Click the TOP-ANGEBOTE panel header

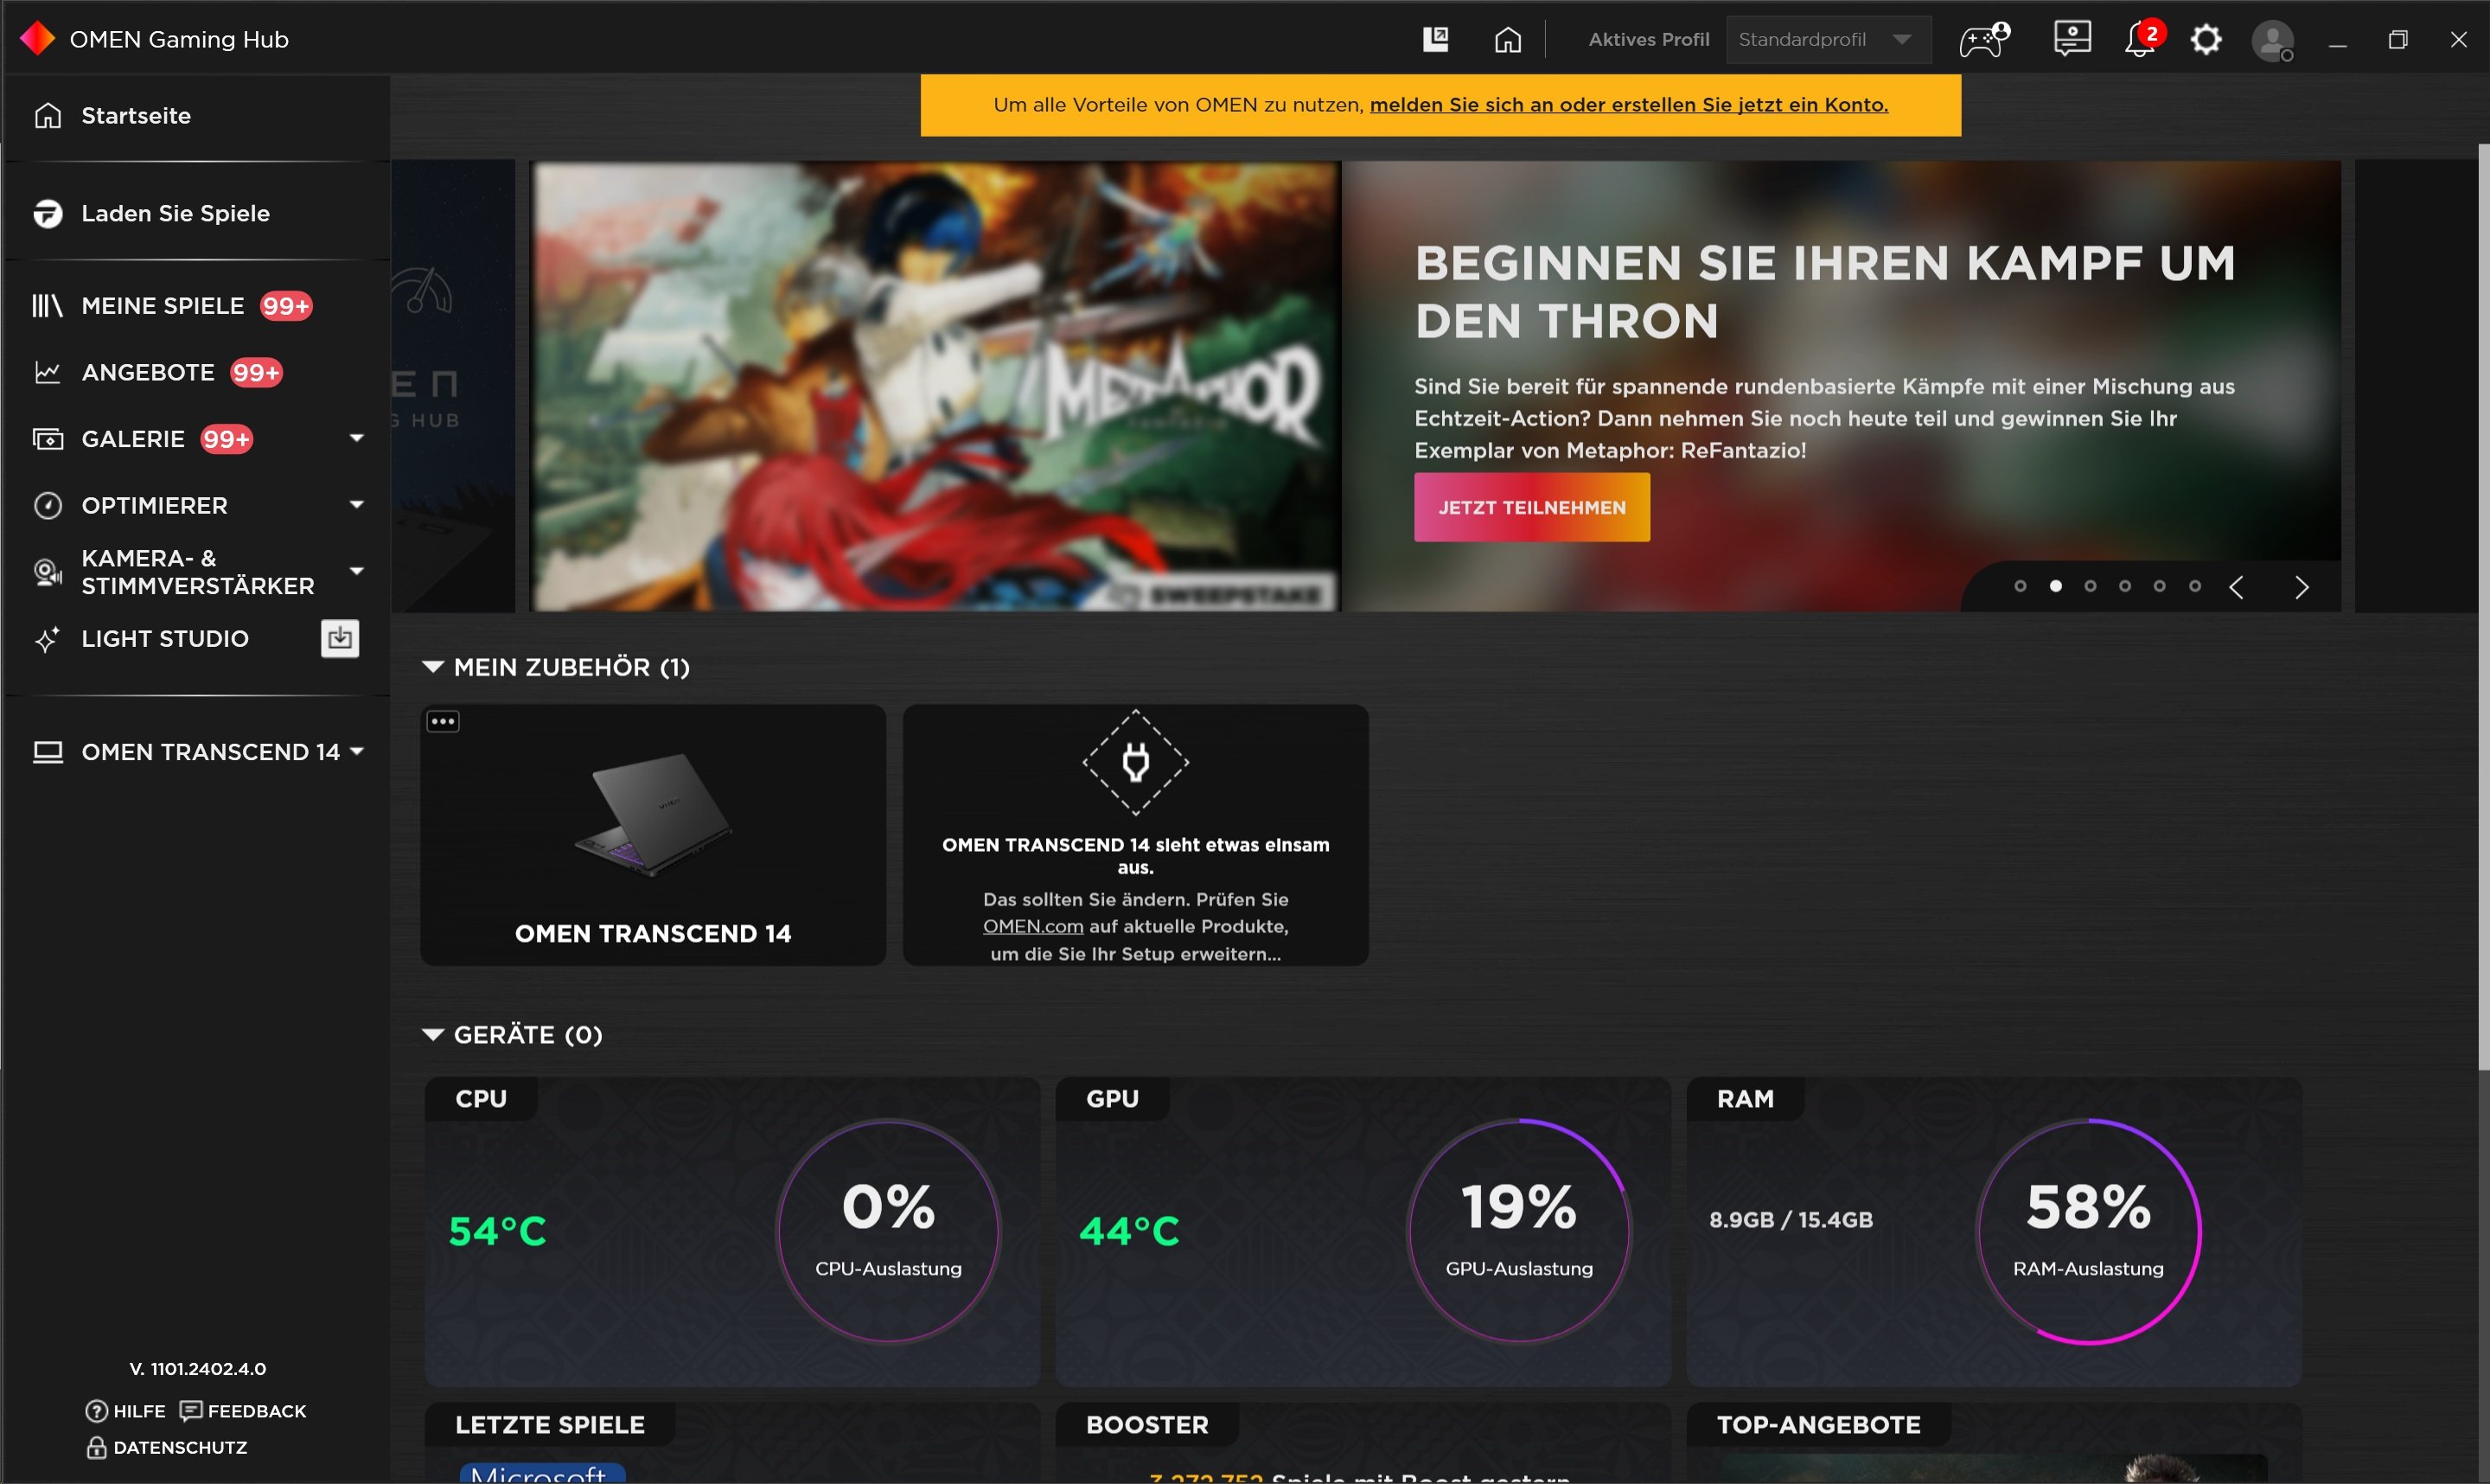pos(1818,1425)
